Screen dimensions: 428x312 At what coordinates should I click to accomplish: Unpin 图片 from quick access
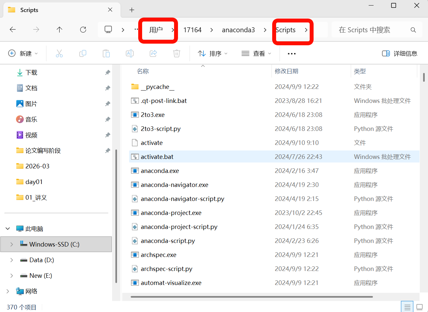click(x=108, y=104)
